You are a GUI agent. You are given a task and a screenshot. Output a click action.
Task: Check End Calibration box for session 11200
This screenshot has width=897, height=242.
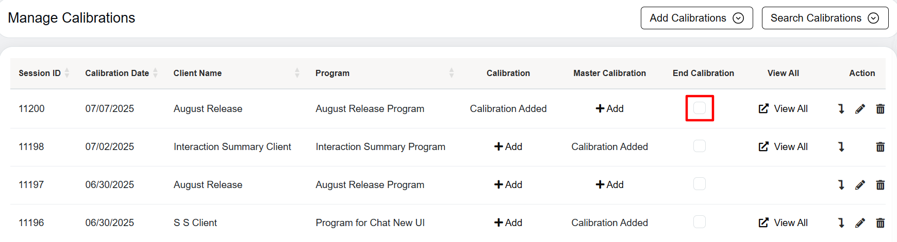click(x=700, y=108)
